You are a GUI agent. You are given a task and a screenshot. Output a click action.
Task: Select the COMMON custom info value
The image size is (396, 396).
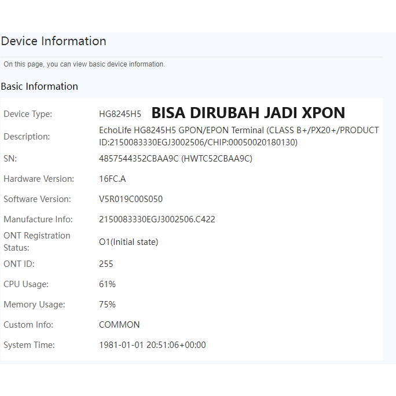119,325
